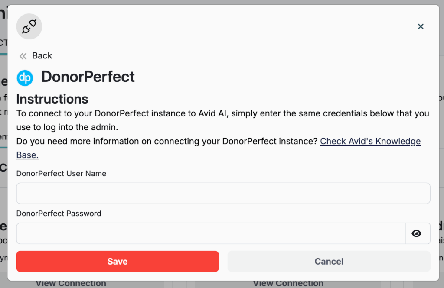The height and width of the screenshot is (288, 444).
Task: Collapse back to the previous screen via chevrons
Action: pyautogui.click(x=23, y=55)
